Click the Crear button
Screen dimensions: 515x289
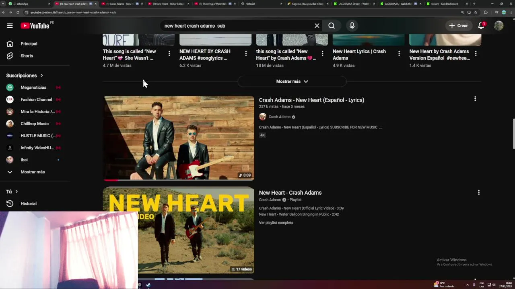pyautogui.click(x=459, y=26)
